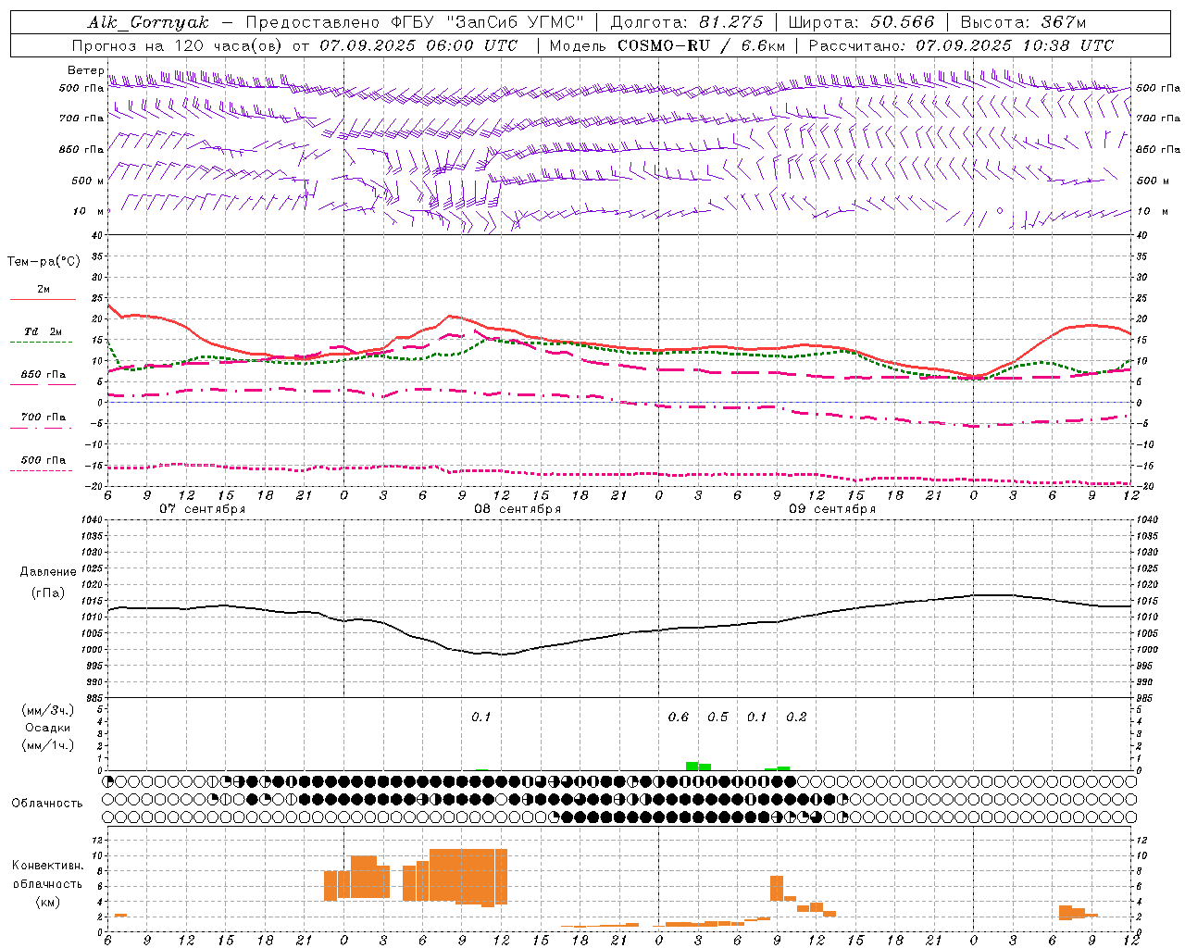Screen dimensions: 1185x948
Task: Click the (мм/1ч.) units label
Action: [x=48, y=745]
